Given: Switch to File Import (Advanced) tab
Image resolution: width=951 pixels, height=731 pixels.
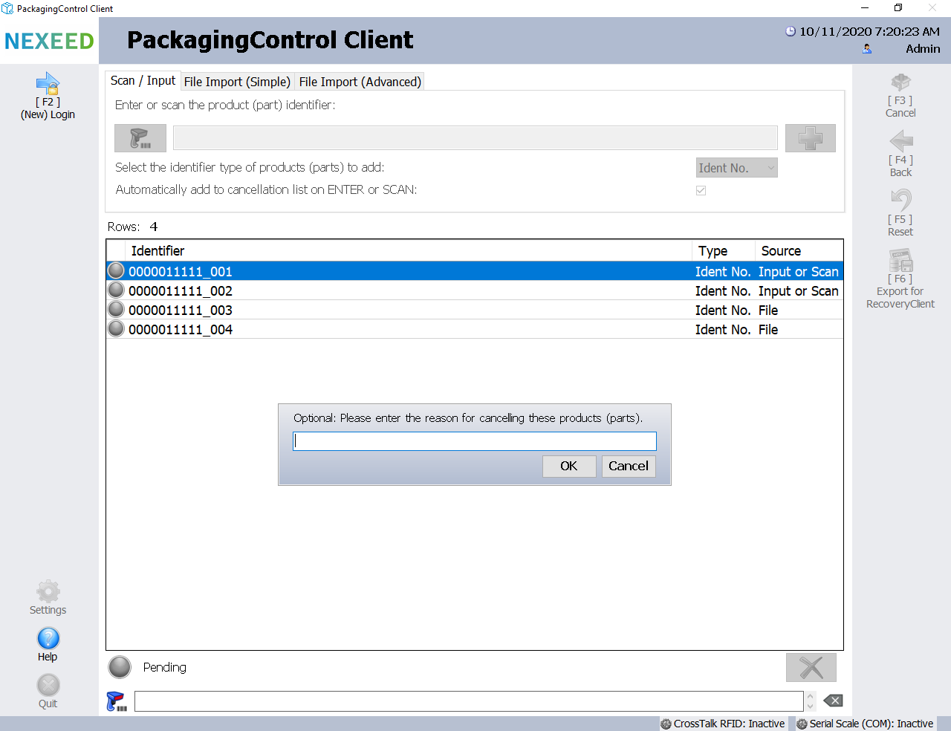Looking at the screenshot, I should (360, 82).
